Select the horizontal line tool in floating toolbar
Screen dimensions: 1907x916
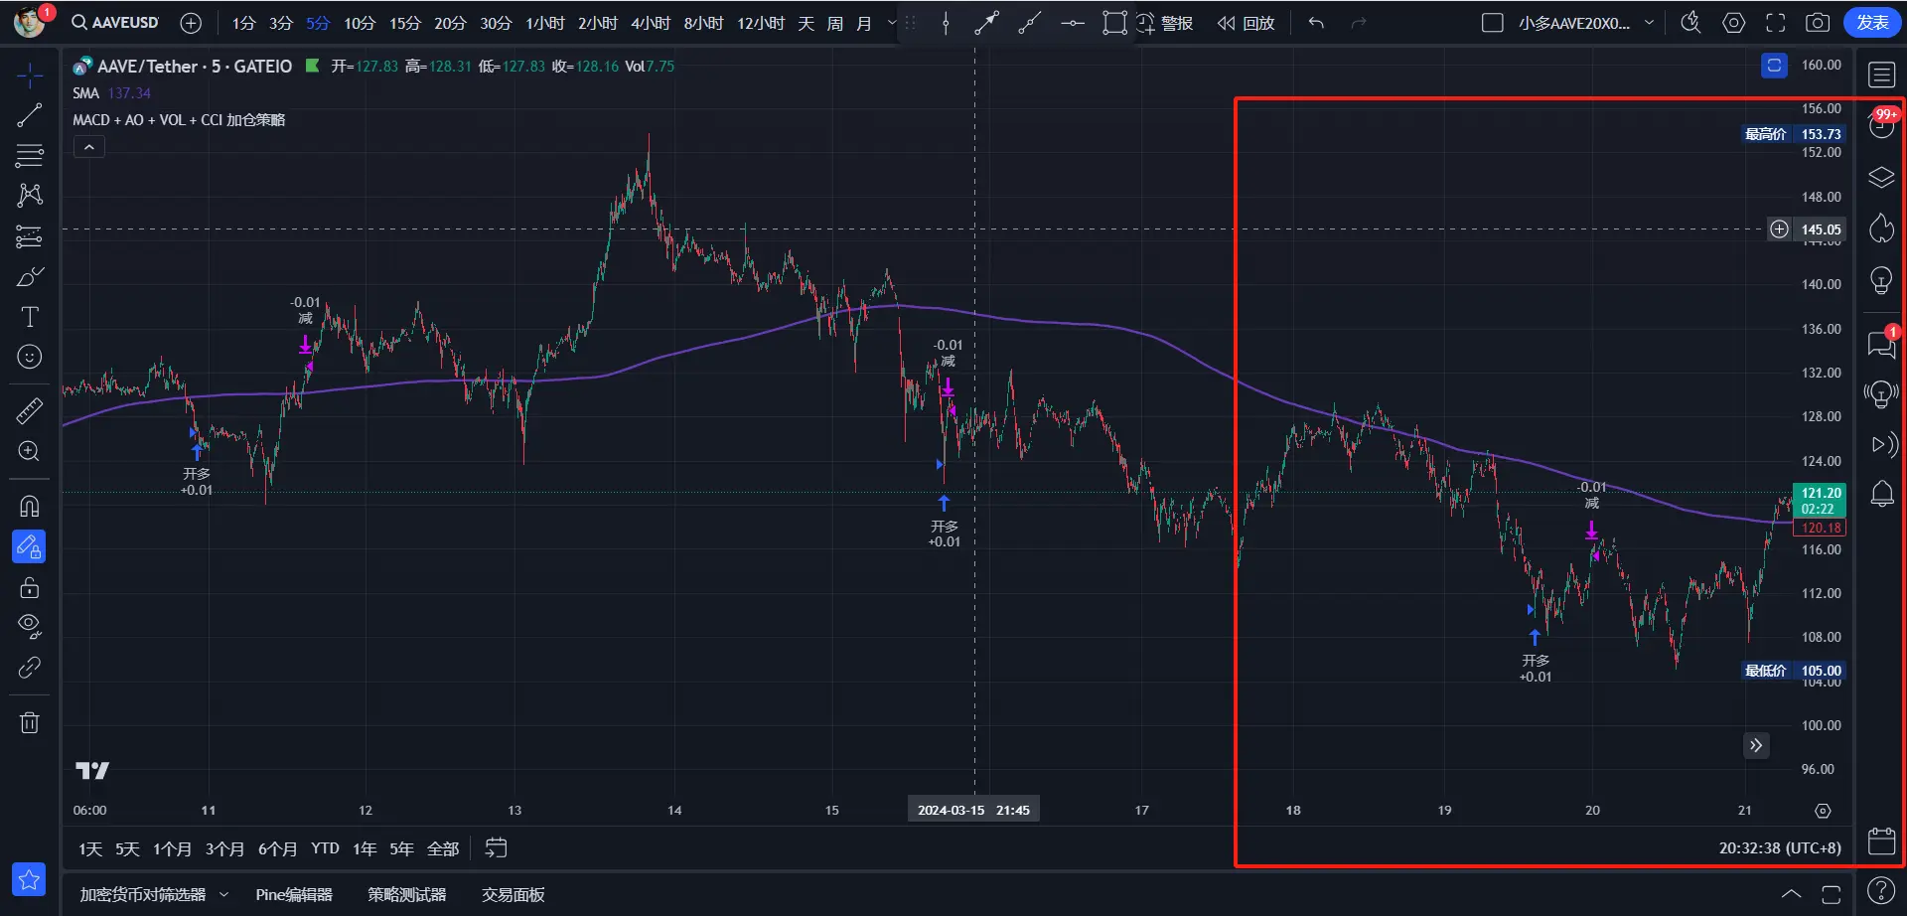point(1073,23)
